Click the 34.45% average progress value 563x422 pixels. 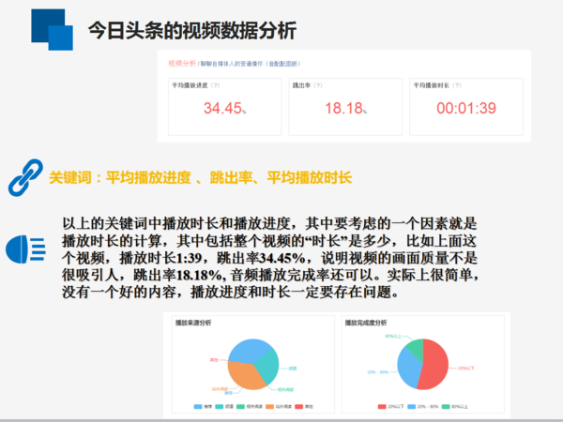pos(225,108)
